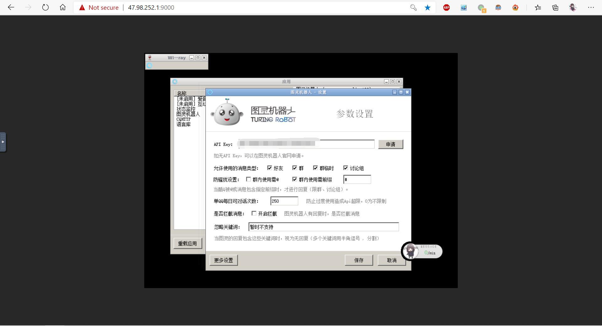Toggle the 群 message type checkbox
Screen dimensions: 602x326
294,168
